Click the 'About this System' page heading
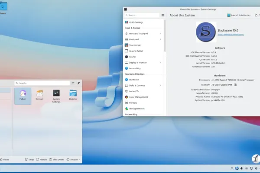The height and width of the screenshot is (173, 260). (x=182, y=15)
